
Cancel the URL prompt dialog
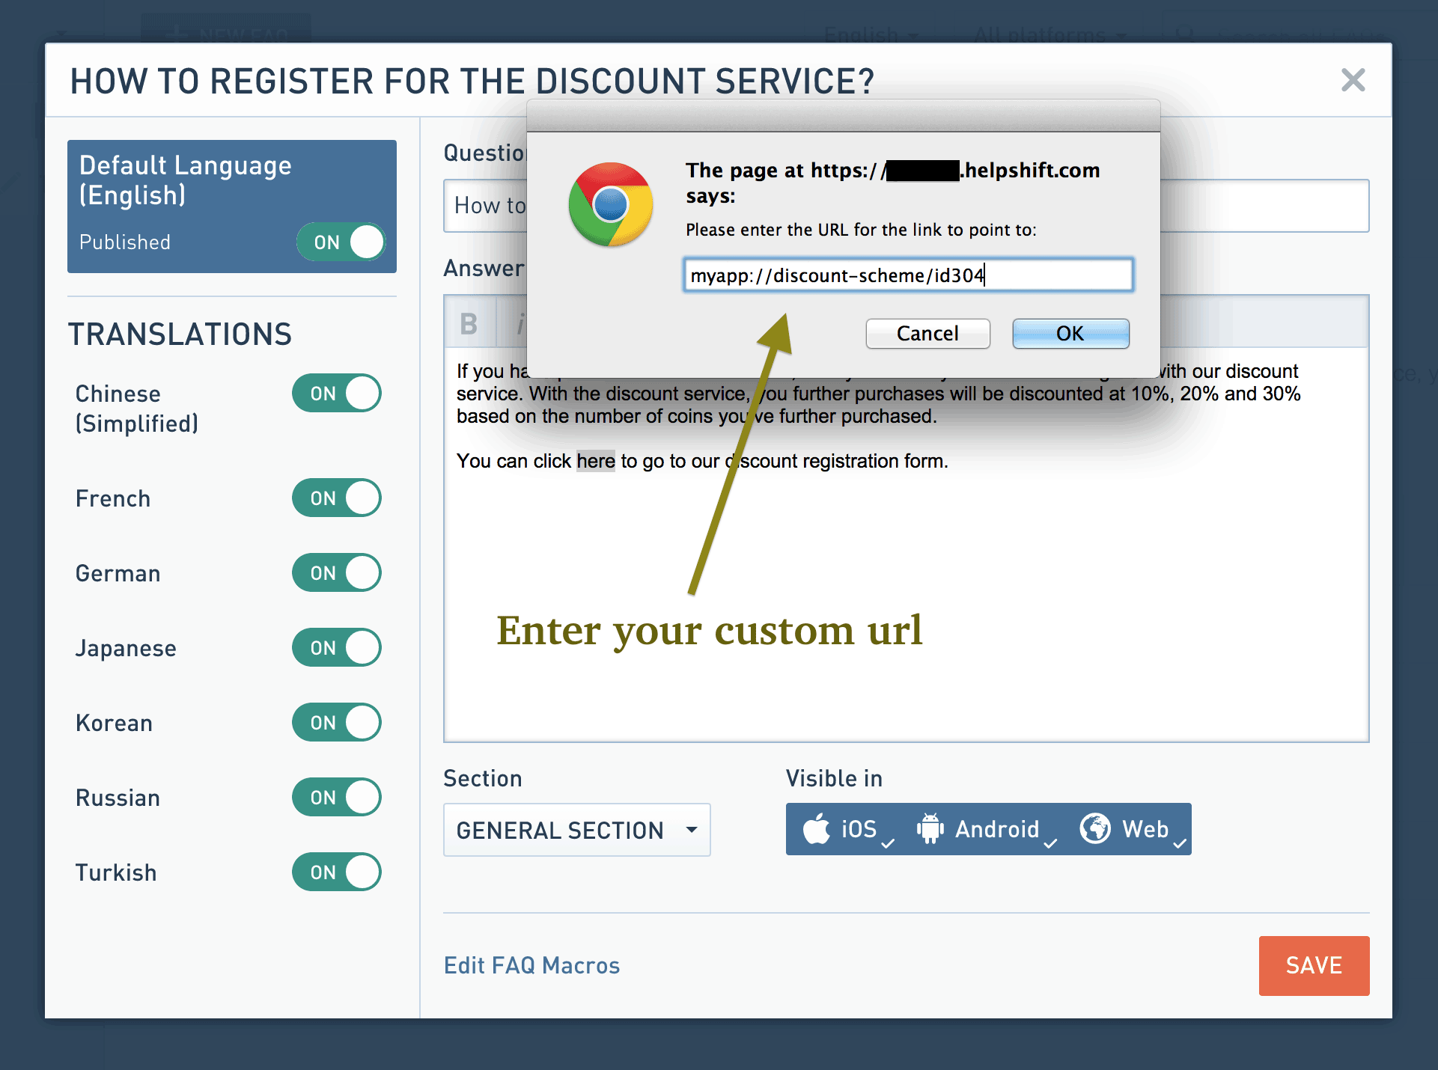(x=927, y=334)
